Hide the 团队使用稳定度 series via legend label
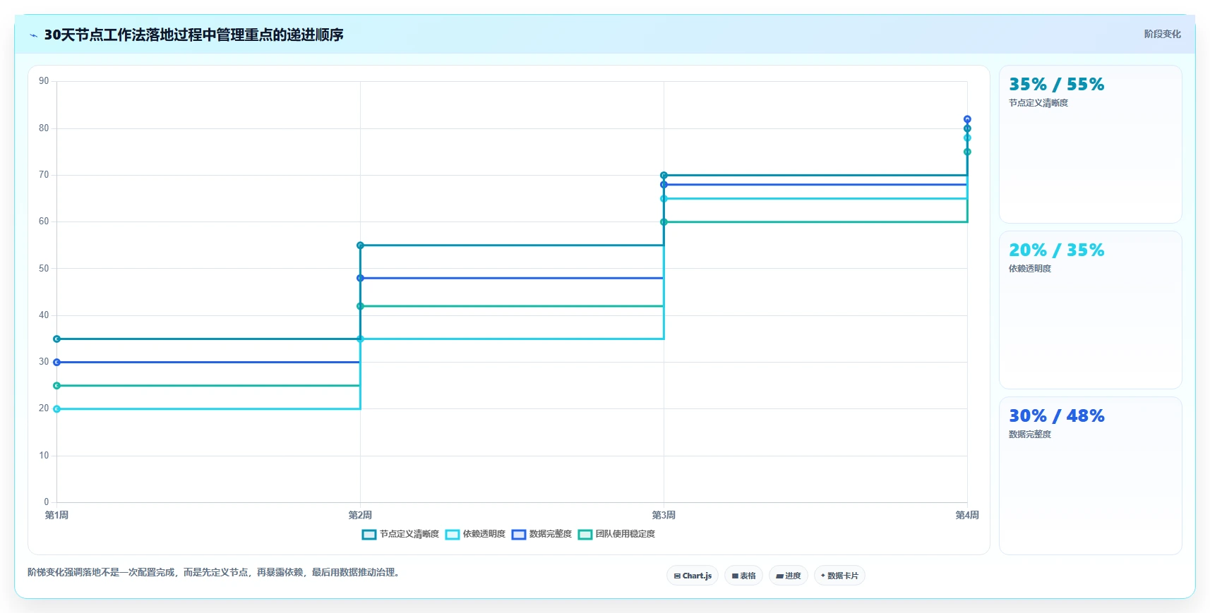 pyautogui.click(x=625, y=534)
